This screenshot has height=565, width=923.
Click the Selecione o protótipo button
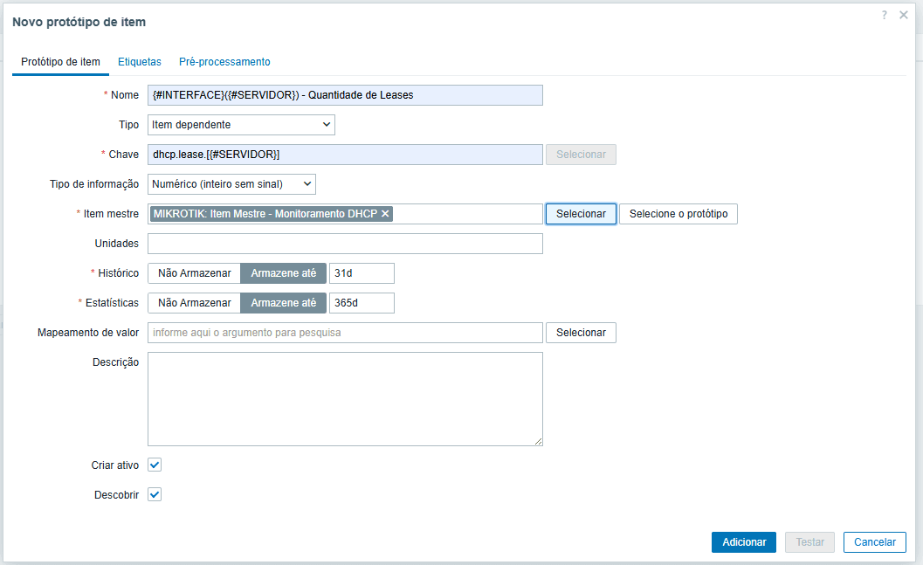678,214
